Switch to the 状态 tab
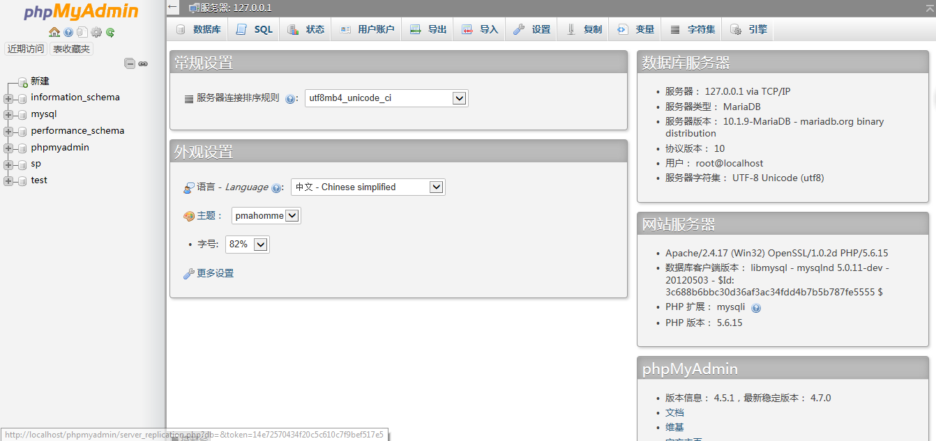Screen dimensions: 936x441 pyautogui.click(x=305, y=29)
